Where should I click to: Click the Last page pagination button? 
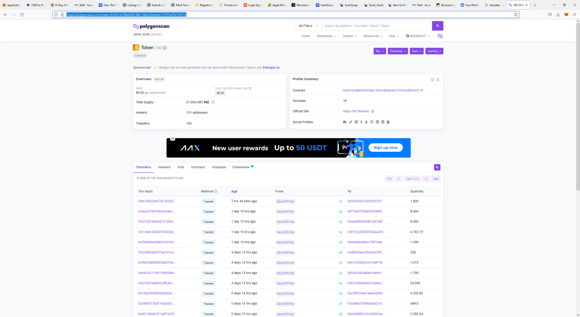click(x=436, y=178)
